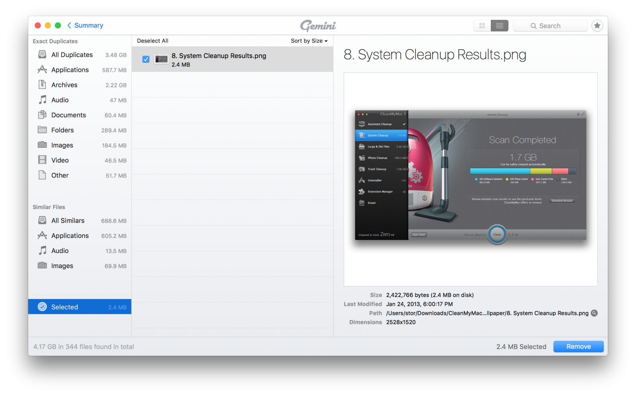The width and height of the screenshot is (636, 396).
Task: Click the Documents pages icon
Action: click(42, 115)
